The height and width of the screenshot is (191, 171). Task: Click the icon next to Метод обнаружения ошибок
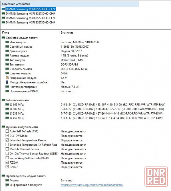(x=7, y=82)
